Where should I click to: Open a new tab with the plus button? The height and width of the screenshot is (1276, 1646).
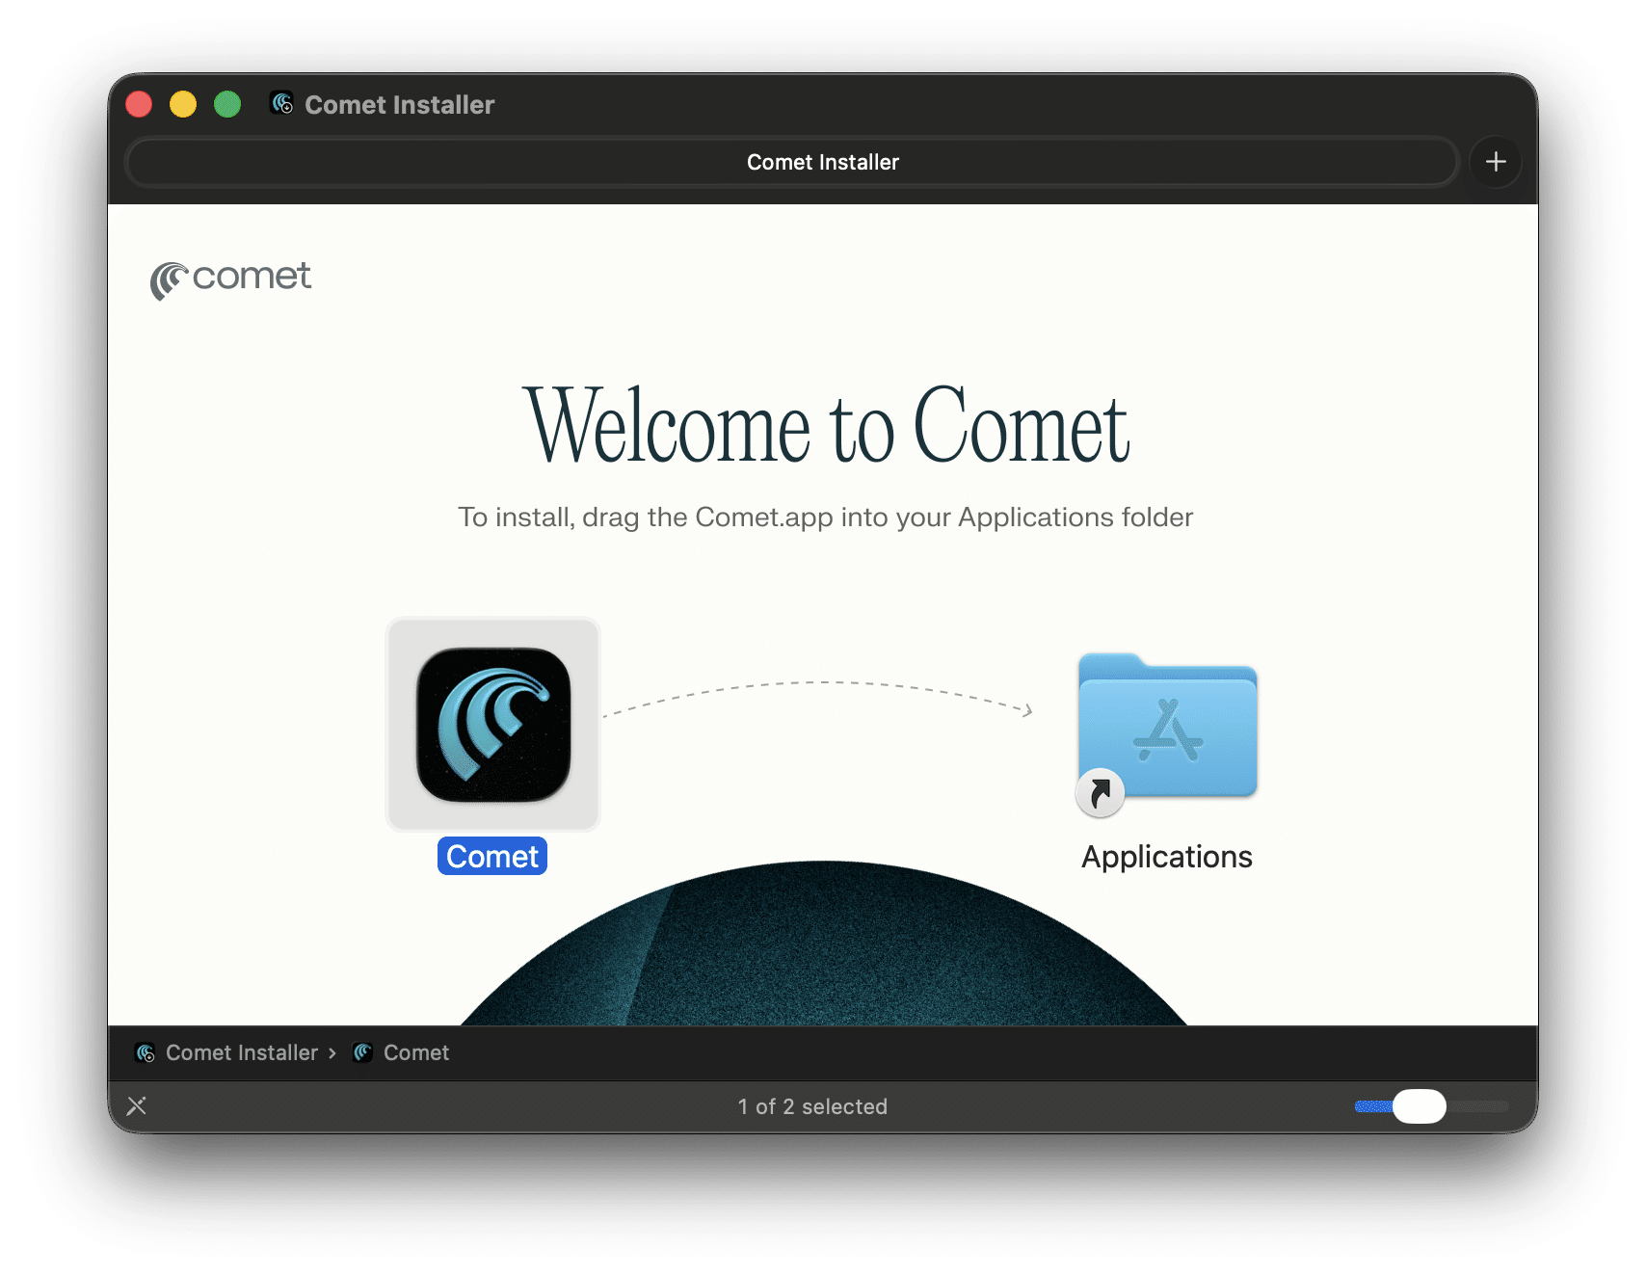click(1495, 162)
